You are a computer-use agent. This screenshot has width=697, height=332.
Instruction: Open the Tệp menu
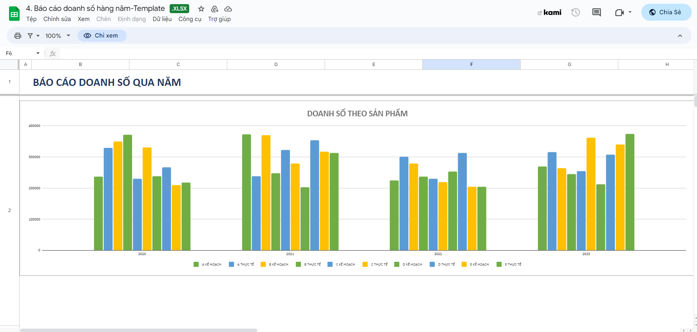(x=32, y=19)
